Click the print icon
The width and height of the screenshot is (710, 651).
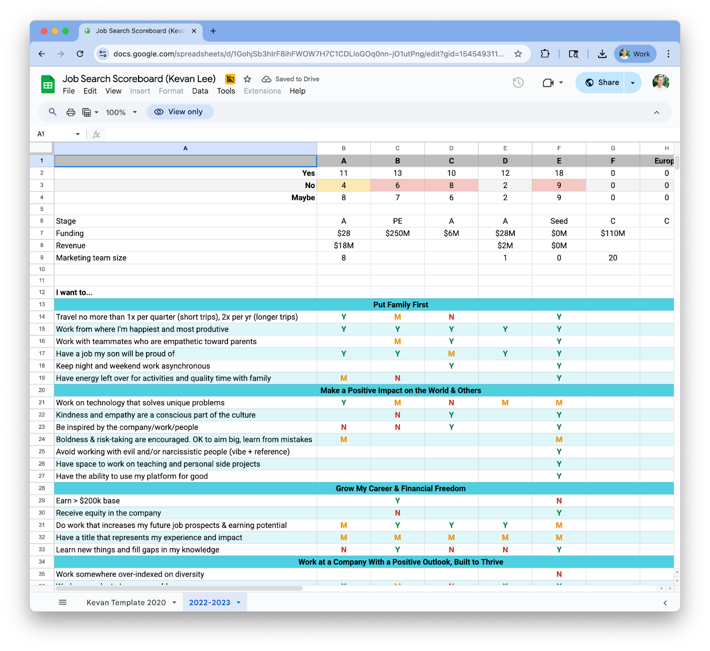coord(71,112)
